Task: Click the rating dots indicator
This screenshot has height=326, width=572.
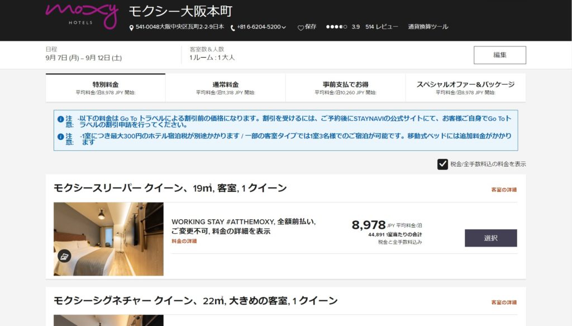Action: click(336, 27)
